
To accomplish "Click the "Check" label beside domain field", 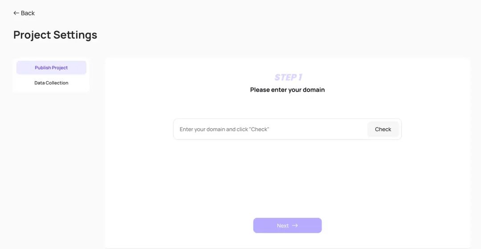I will [383, 129].
